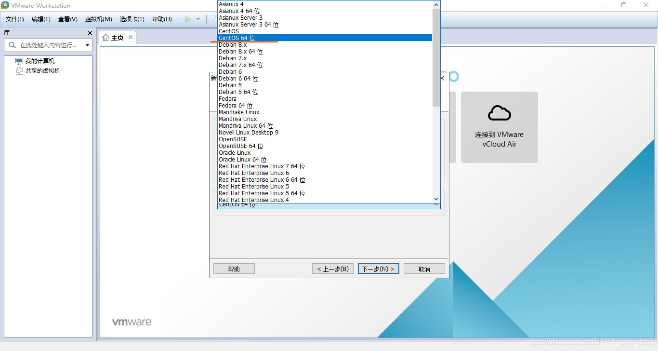Viewport: 658px width, 351px height.
Task: Select Mandrake Linux option
Action: point(325,112)
